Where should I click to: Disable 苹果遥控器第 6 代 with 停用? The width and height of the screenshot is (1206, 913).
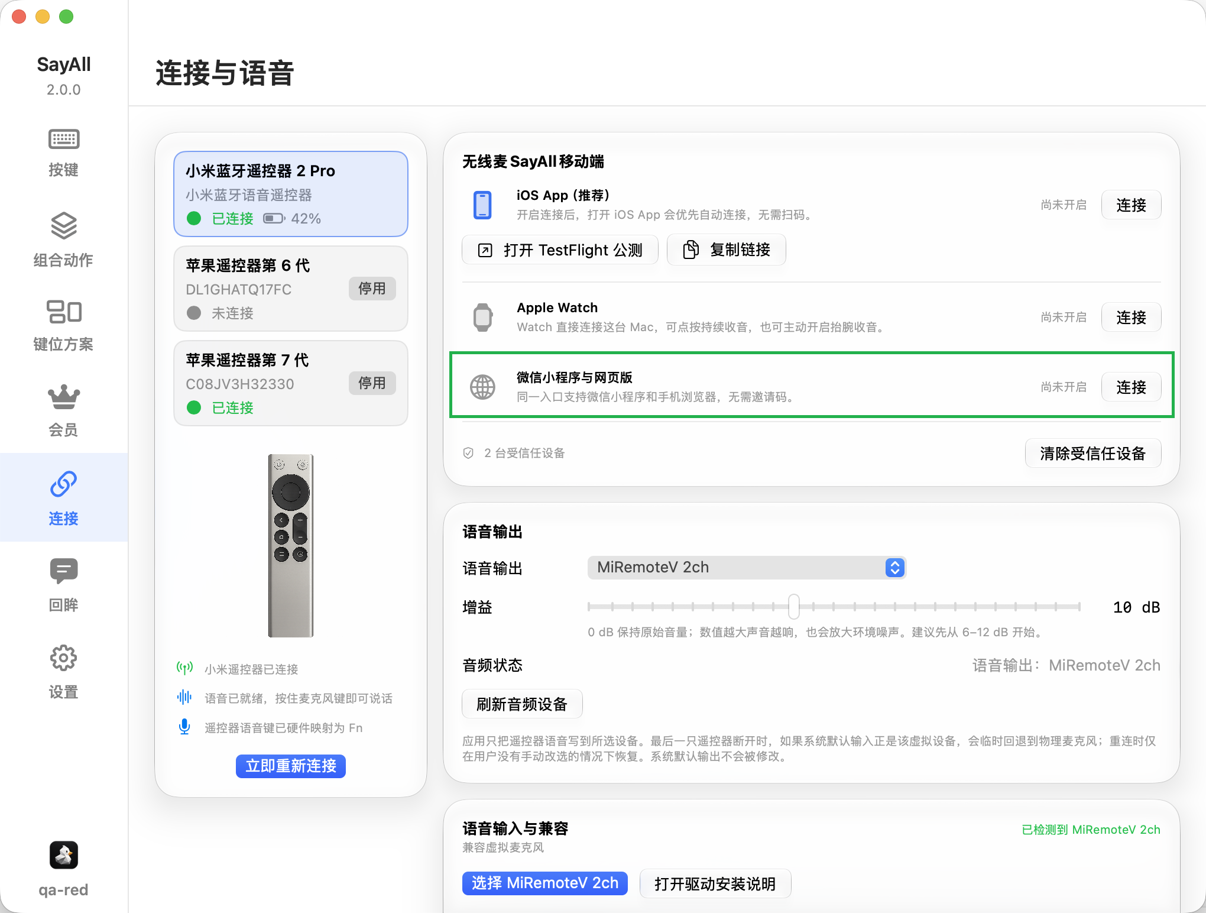coord(372,289)
